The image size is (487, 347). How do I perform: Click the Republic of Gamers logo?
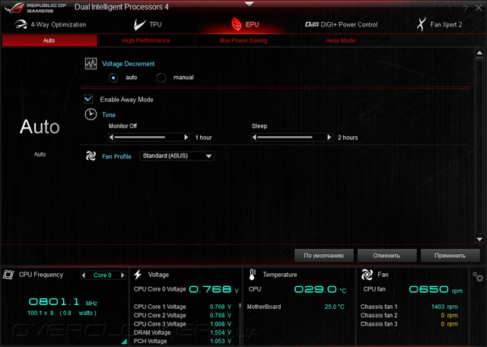(35, 8)
